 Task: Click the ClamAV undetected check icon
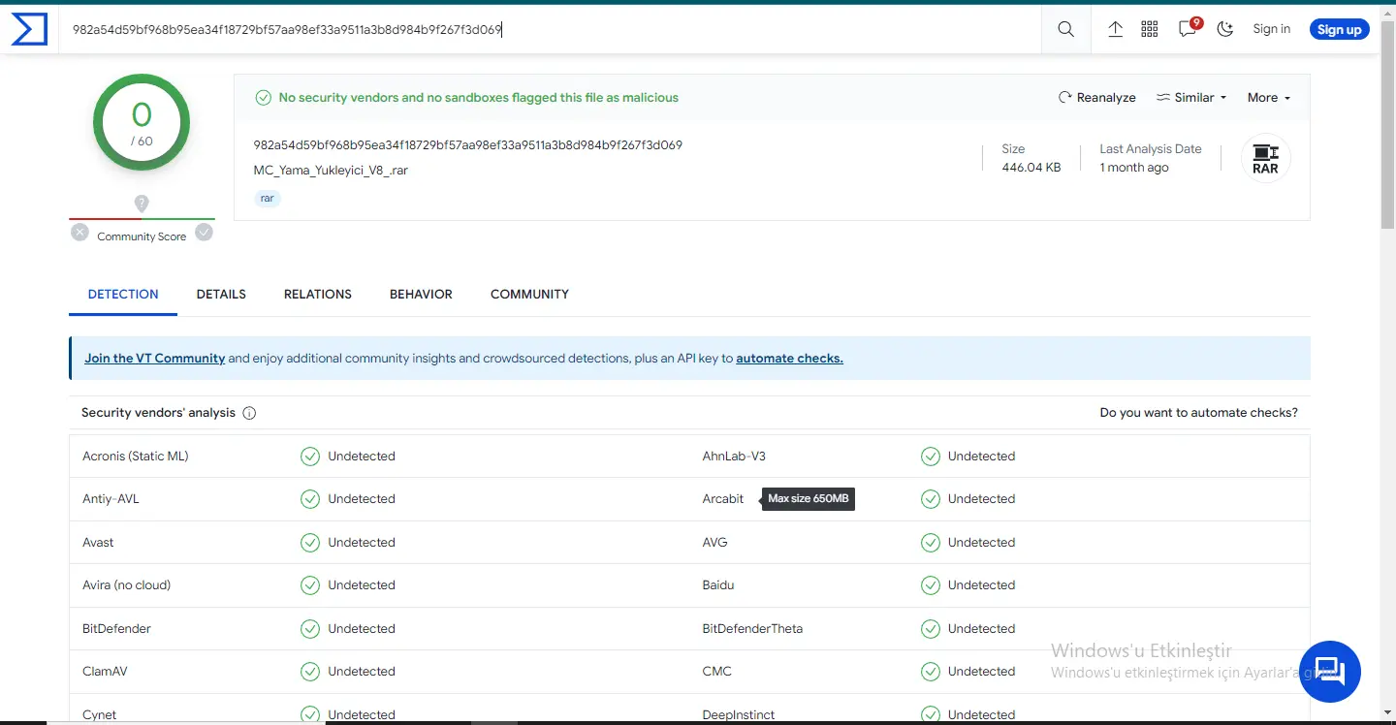point(310,672)
